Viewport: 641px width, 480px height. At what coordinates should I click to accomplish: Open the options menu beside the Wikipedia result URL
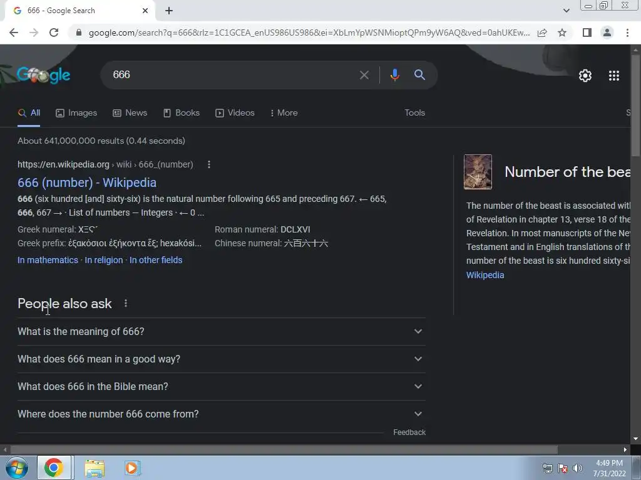click(209, 164)
